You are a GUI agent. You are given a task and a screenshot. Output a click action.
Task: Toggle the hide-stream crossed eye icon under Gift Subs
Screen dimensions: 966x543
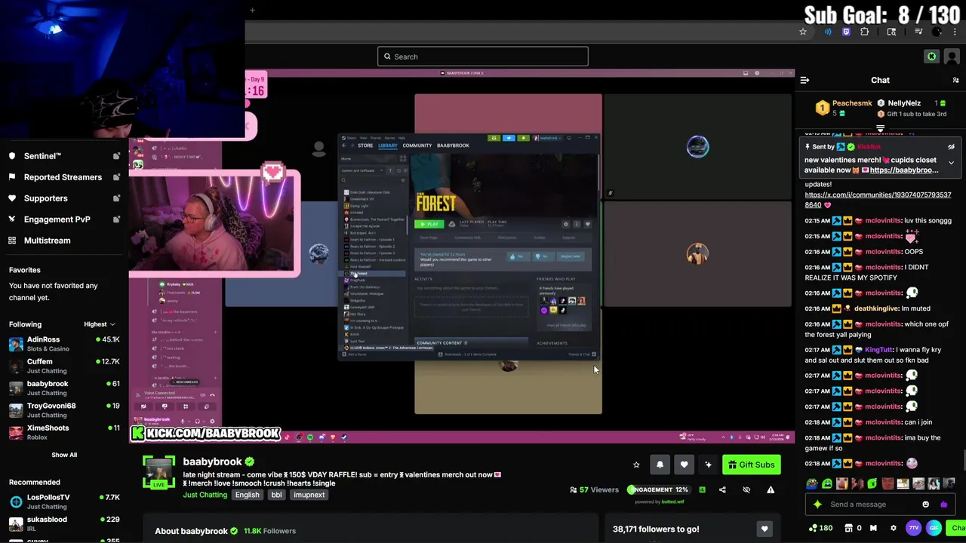(x=746, y=489)
